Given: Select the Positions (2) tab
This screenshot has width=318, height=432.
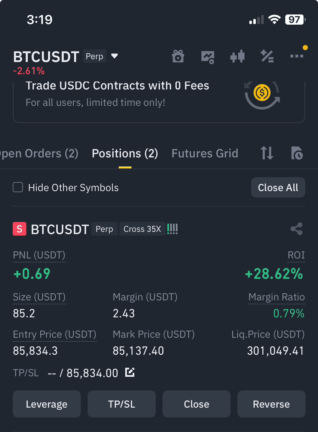Looking at the screenshot, I should coord(125,153).
